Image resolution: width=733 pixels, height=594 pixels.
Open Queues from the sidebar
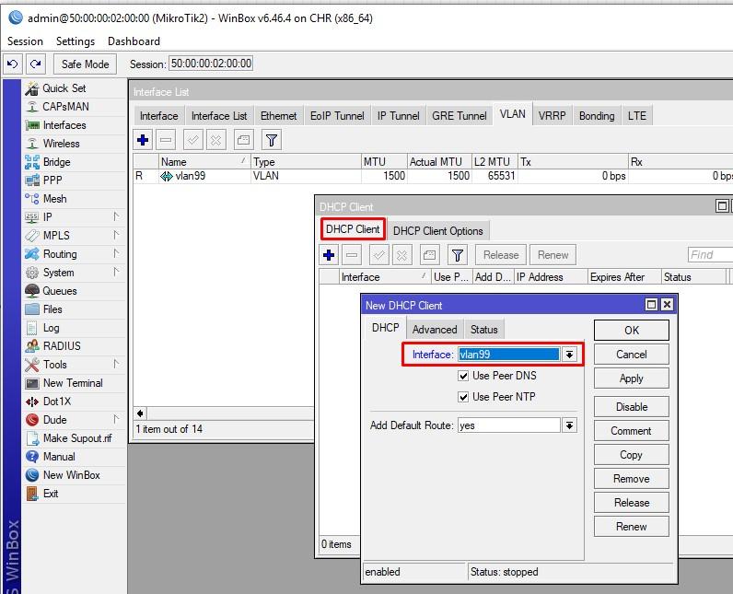pyautogui.click(x=59, y=291)
